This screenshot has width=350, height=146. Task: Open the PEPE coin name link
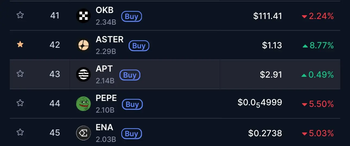(x=106, y=98)
